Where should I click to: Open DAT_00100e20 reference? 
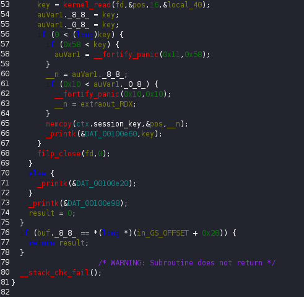coord(102,184)
